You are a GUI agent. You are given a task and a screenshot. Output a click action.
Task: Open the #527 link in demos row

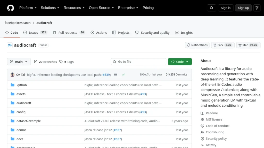(x=117, y=130)
